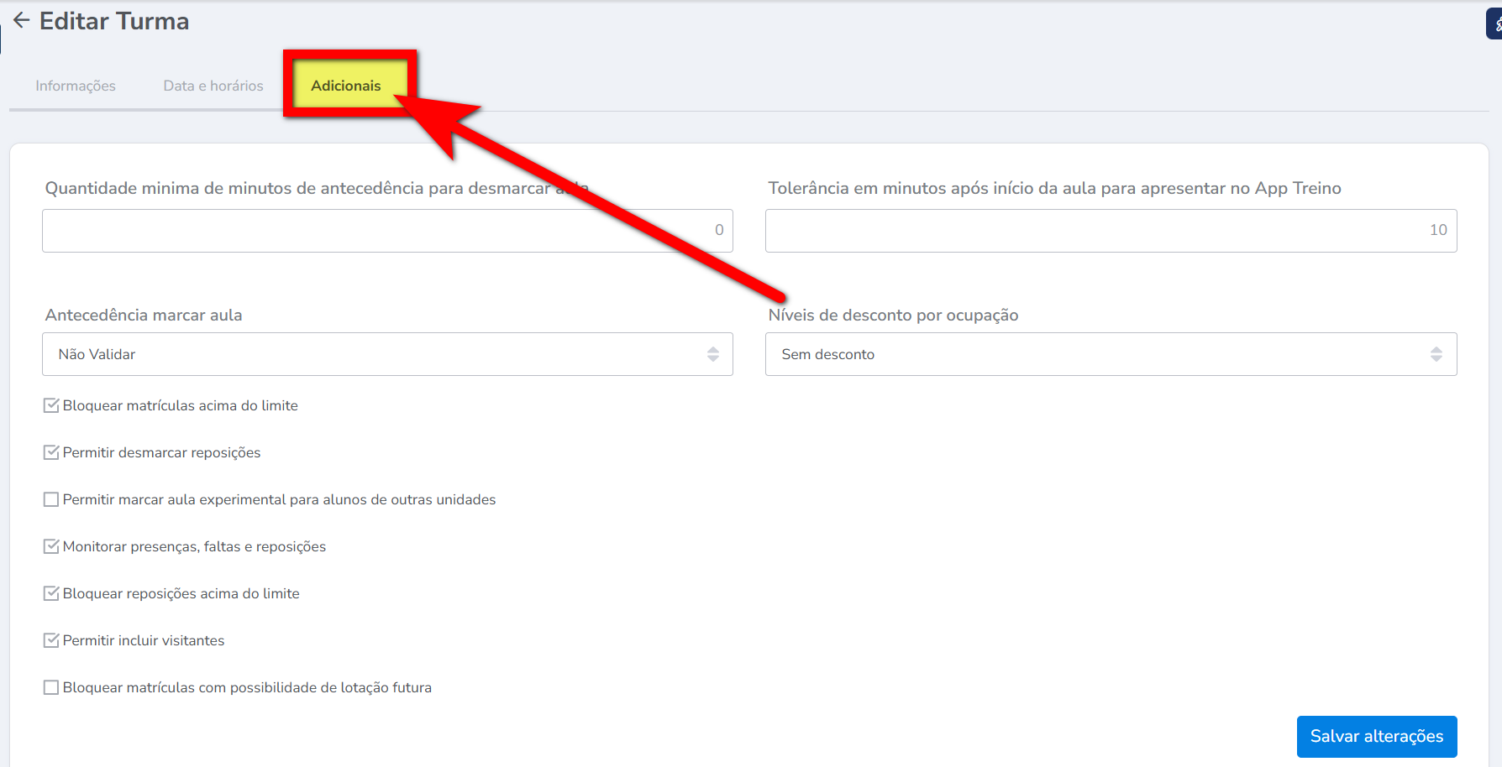Viewport: 1502px width, 767px height.
Task: Click the back arrow beside Editar Turma
Action: pyautogui.click(x=22, y=20)
